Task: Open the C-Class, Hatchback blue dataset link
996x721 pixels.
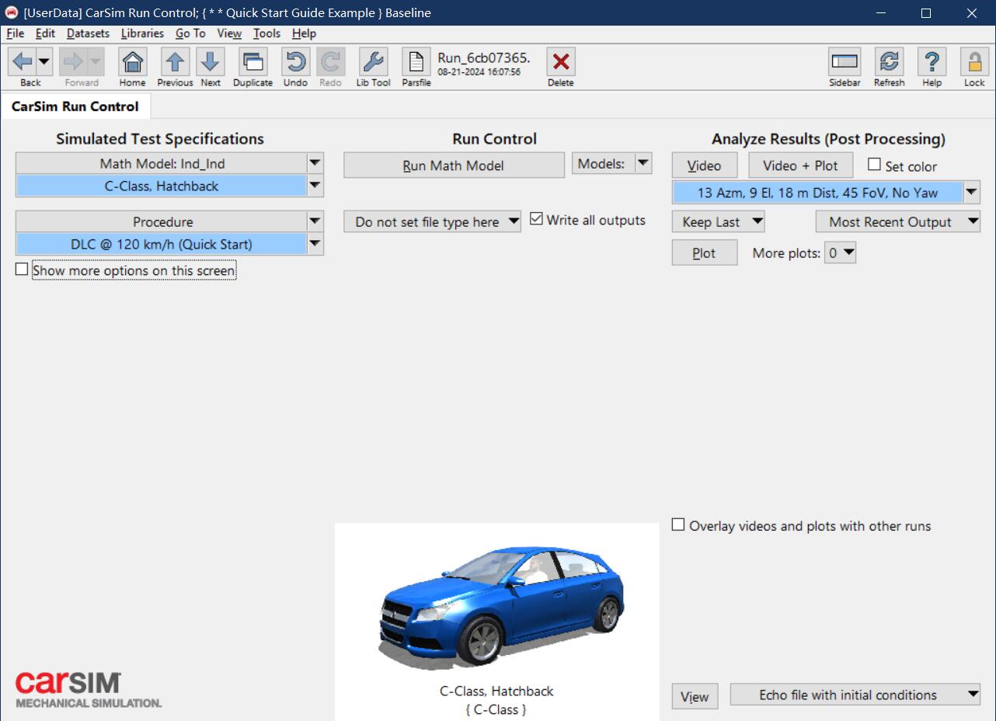Action: point(162,186)
